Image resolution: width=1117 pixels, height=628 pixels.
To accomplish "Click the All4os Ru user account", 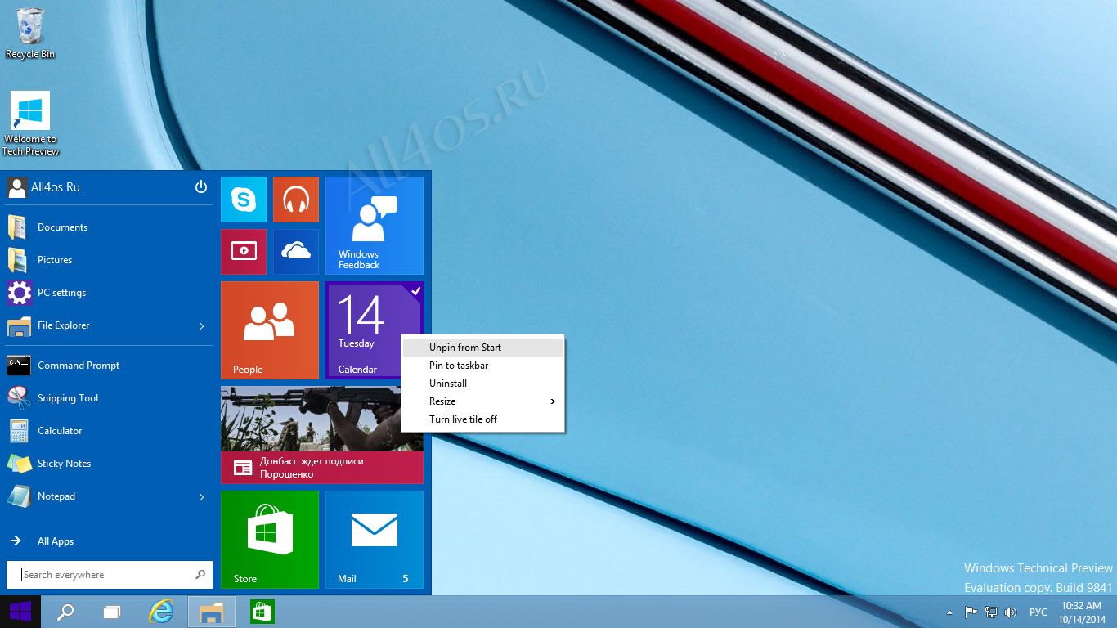I will [x=44, y=187].
